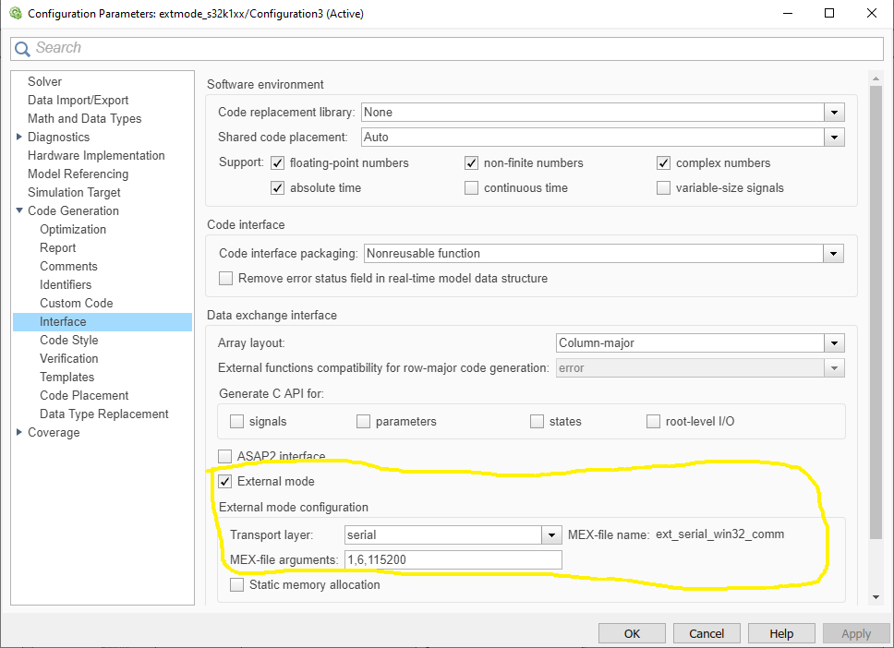This screenshot has height=648, width=894.
Task: Collapse the Code Generation tree node
Action: coord(19,210)
